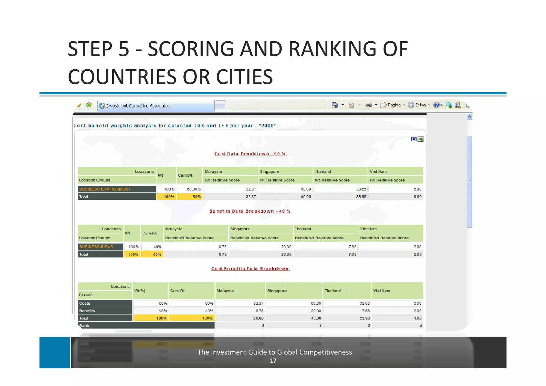Expand the Extra dropdown arrow
Image resolution: width=546 pixels, height=386 pixels.
point(429,105)
